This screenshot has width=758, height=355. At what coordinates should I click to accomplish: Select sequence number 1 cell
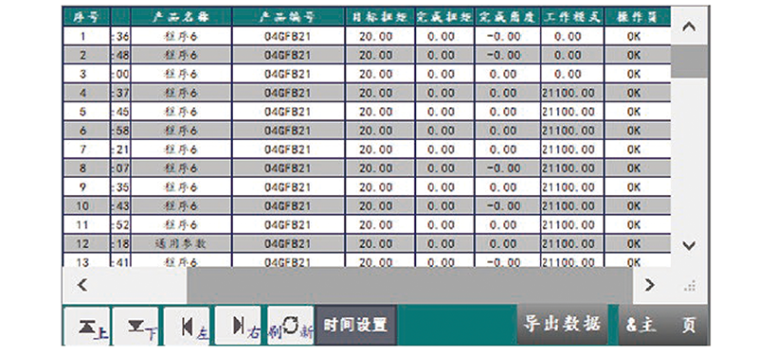pos(86,36)
